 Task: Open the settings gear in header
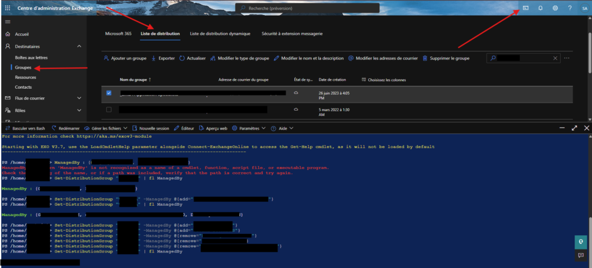[x=555, y=8]
